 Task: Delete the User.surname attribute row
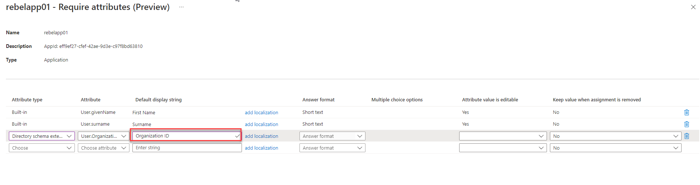coord(686,124)
